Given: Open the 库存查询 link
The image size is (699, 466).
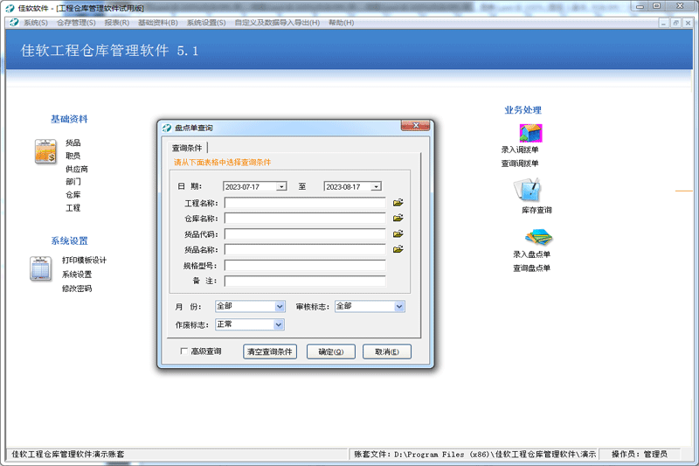Looking at the screenshot, I should 536,210.
